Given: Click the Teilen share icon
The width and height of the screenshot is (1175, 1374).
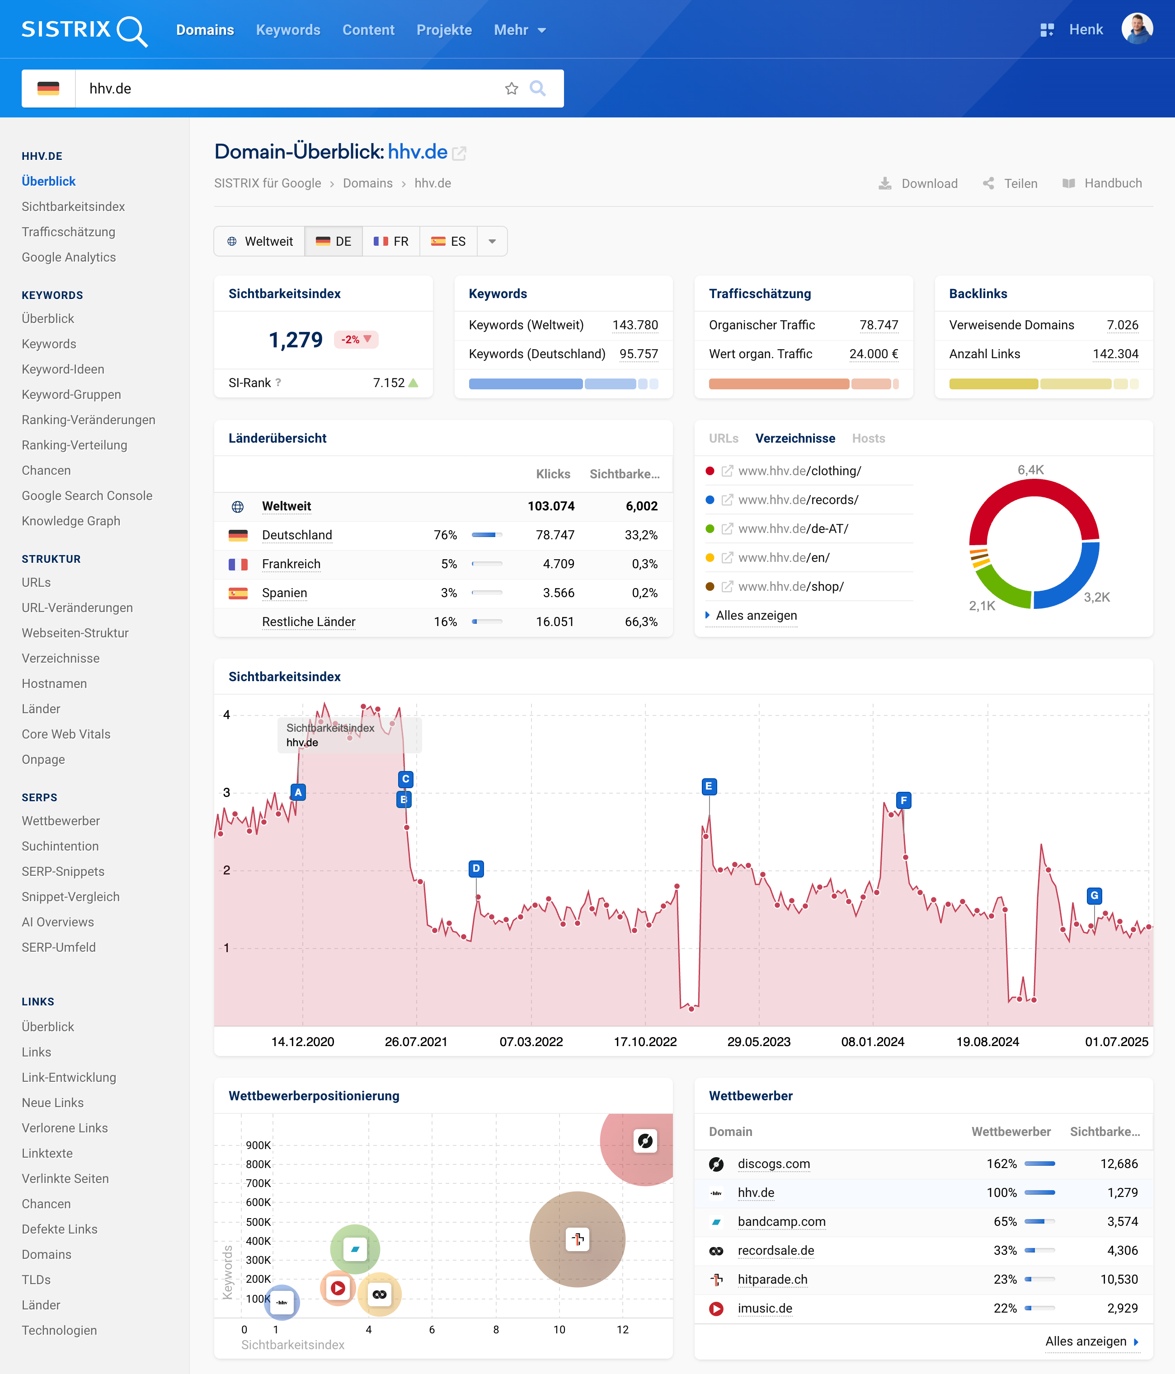Looking at the screenshot, I should click(988, 184).
